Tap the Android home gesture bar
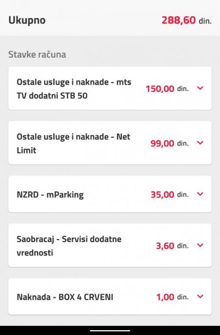Image resolution: width=220 pixels, height=335 pixels. (x=110, y=331)
